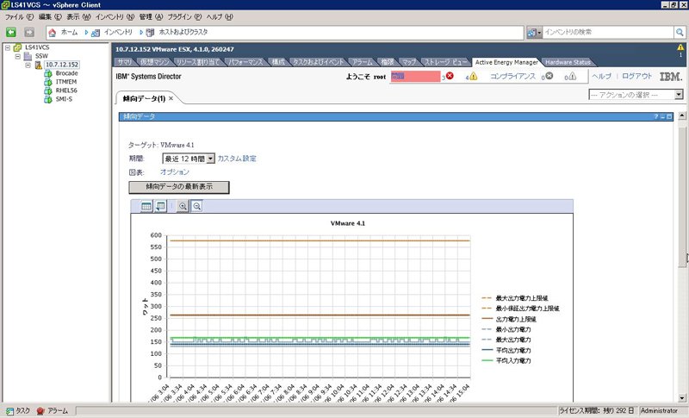
Task: Open the ヘルプ menu in the menu bar
Action: point(220,16)
